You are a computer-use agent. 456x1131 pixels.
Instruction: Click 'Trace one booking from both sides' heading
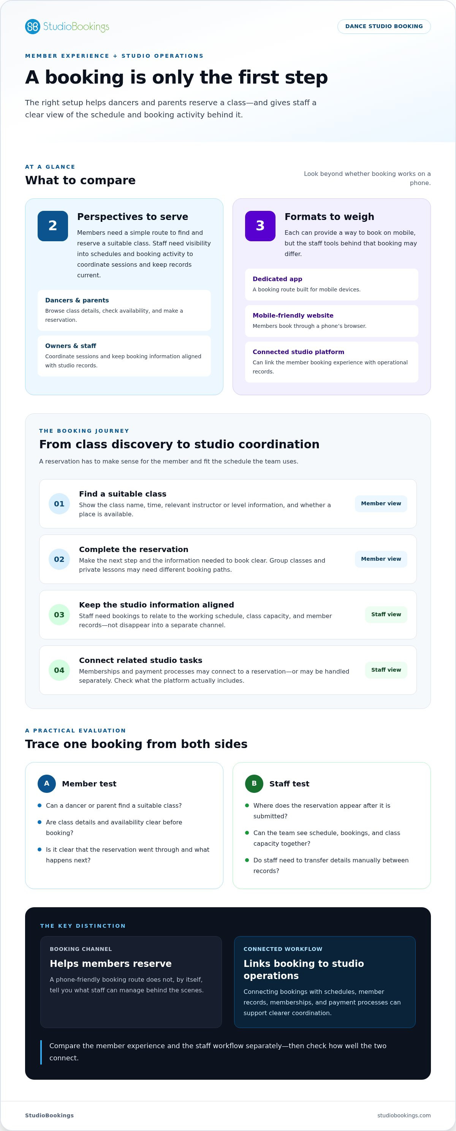coord(136,744)
